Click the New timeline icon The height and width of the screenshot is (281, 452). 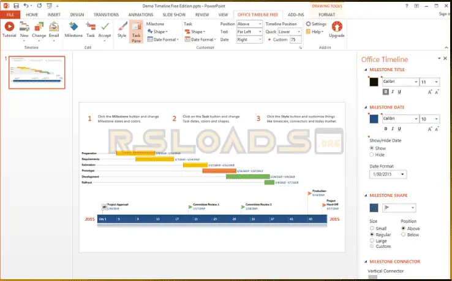point(24,28)
